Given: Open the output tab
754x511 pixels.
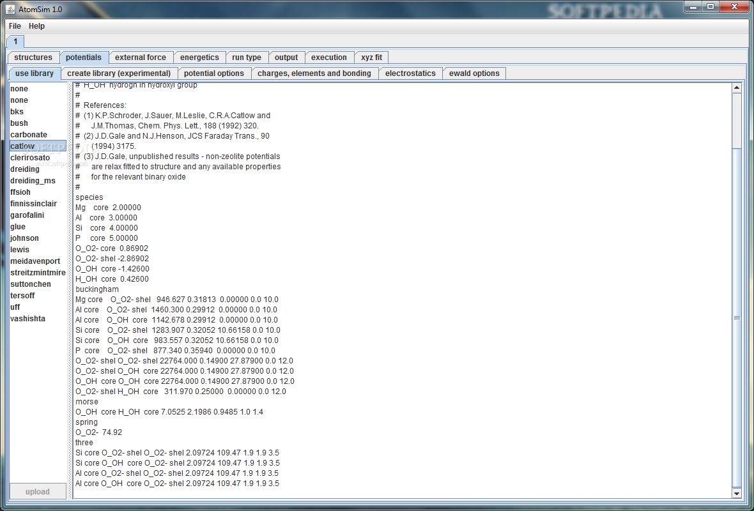Looking at the screenshot, I should [x=286, y=57].
